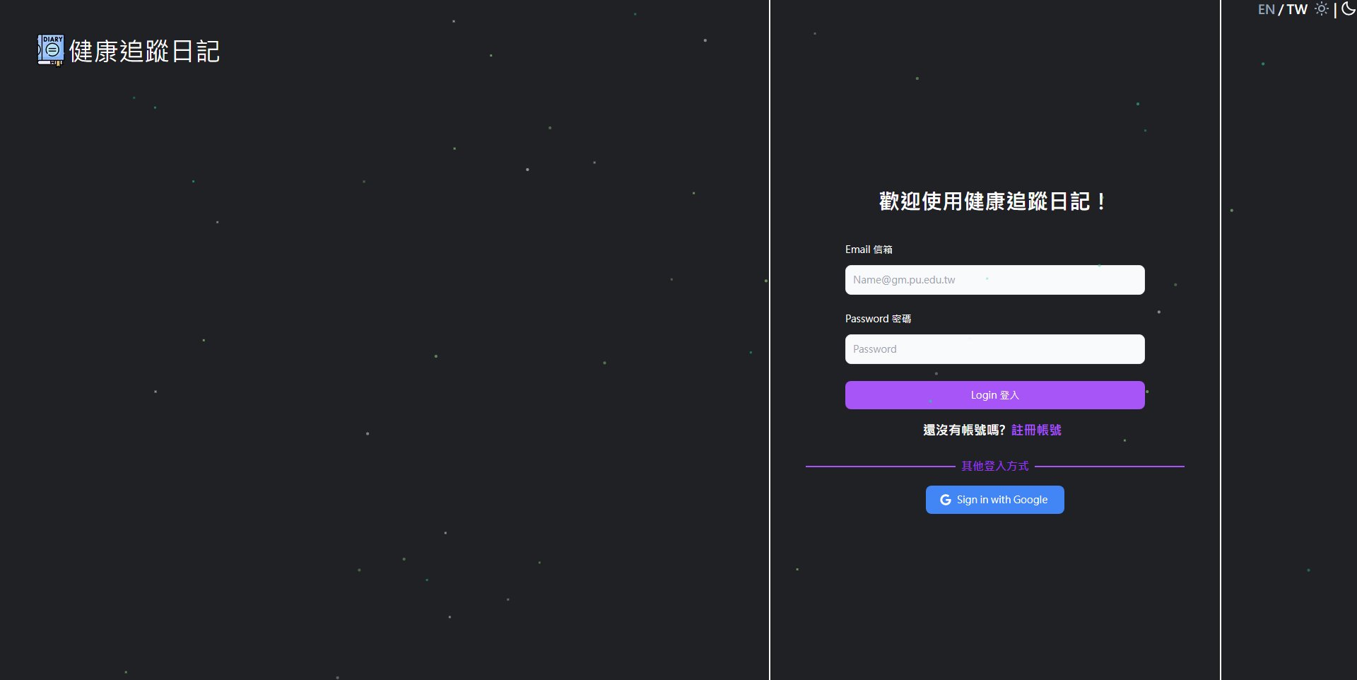1357x680 pixels.
Task: Click the 健康追蹤日記 site title
Action: coord(144,52)
